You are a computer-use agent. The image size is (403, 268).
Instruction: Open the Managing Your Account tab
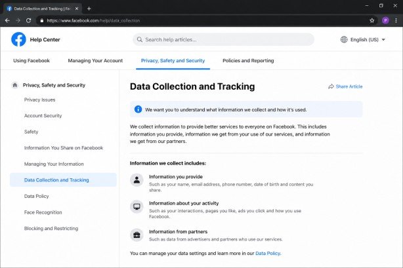pyautogui.click(x=95, y=60)
